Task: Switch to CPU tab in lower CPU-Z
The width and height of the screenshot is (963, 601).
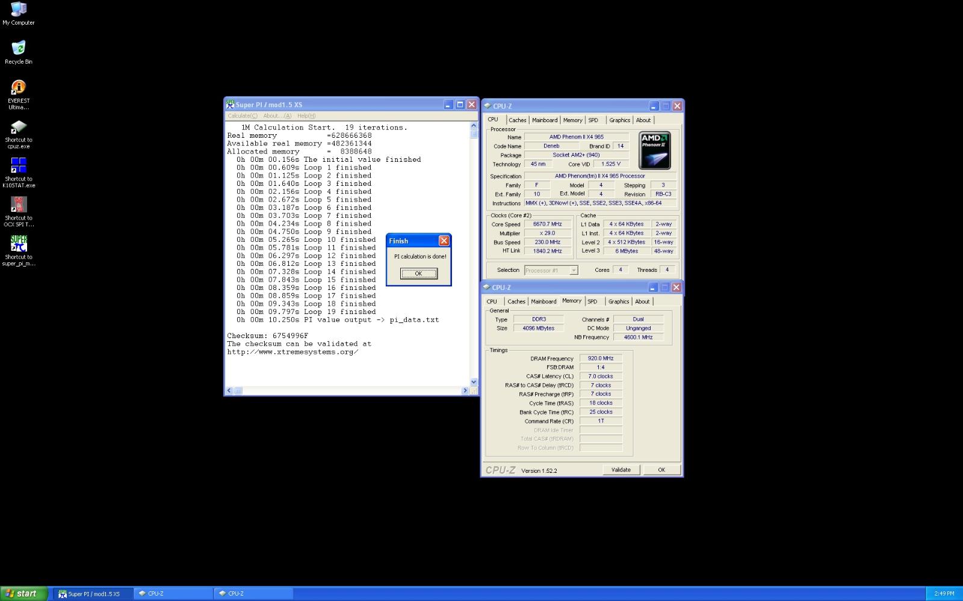Action: coord(492,301)
